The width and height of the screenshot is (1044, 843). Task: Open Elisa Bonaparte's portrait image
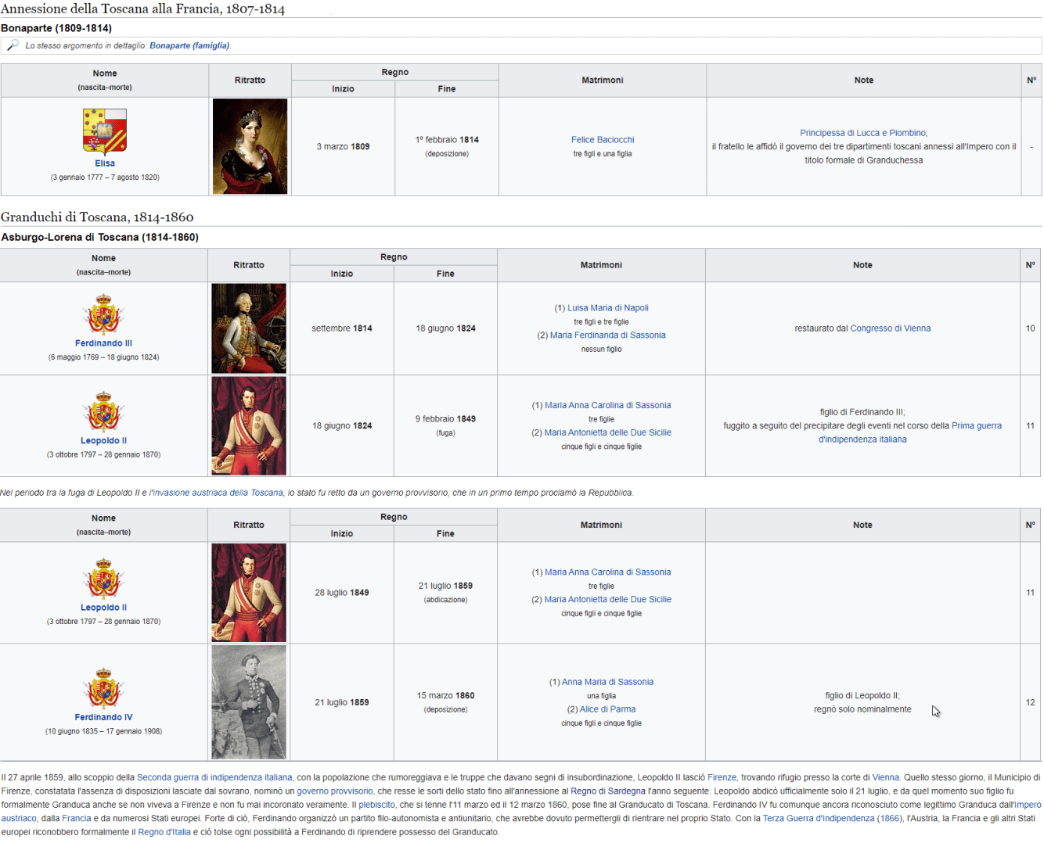pos(250,146)
